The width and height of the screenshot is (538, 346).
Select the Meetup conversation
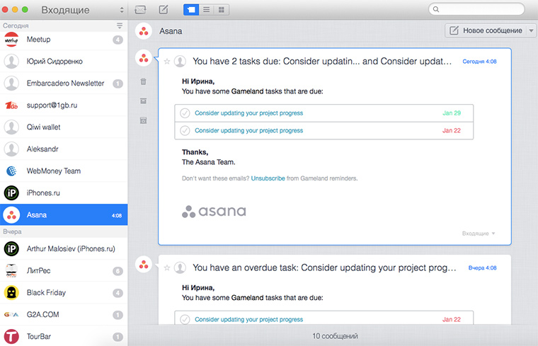pos(64,40)
